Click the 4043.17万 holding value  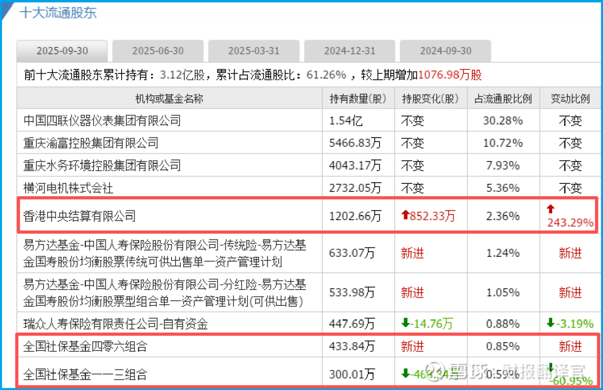click(355, 165)
